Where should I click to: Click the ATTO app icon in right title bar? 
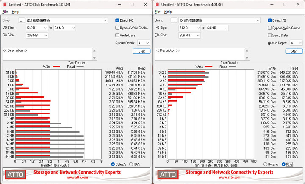(158, 4)
